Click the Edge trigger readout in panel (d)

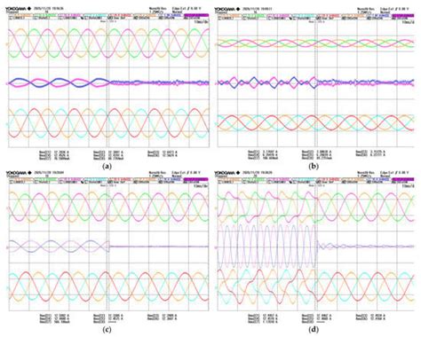(394, 173)
